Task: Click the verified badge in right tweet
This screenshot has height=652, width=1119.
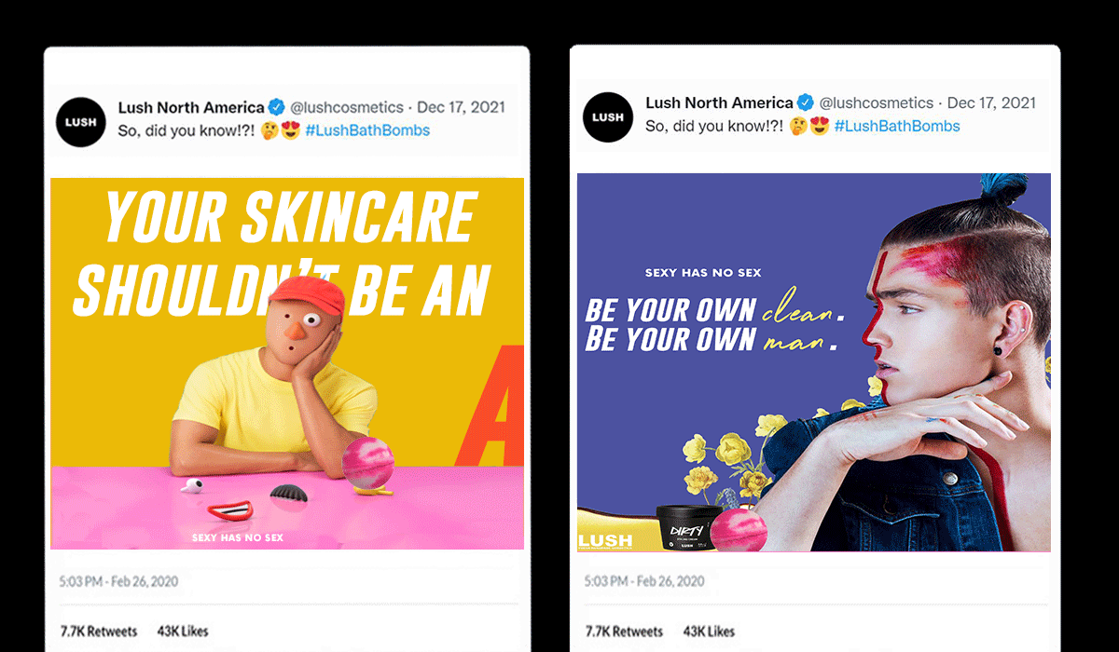Action: [x=805, y=102]
